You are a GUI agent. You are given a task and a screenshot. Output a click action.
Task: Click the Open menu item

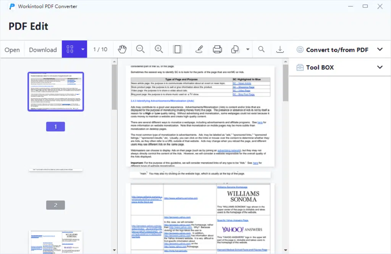pyautogui.click(x=12, y=49)
